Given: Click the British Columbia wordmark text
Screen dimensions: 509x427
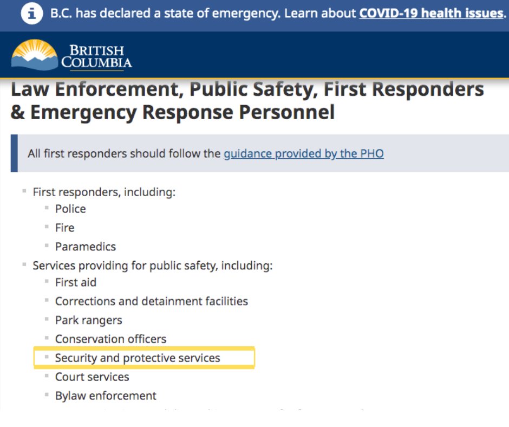Looking at the screenshot, I should (x=97, y=56).
